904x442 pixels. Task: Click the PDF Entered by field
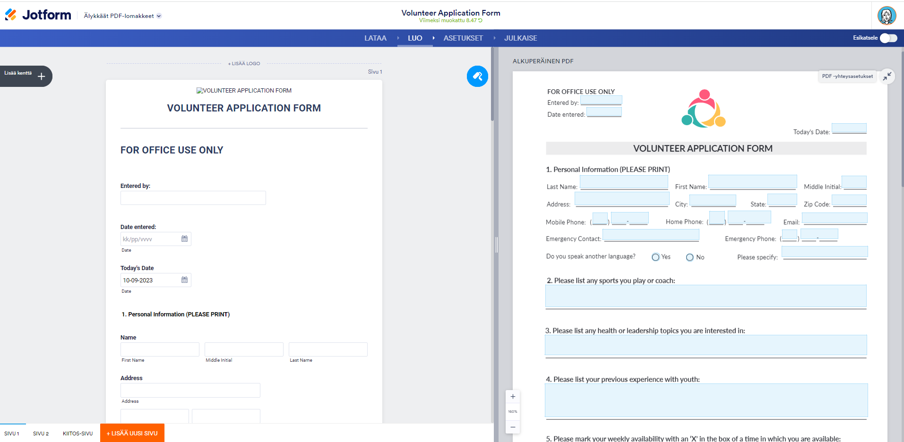[601, 100]
